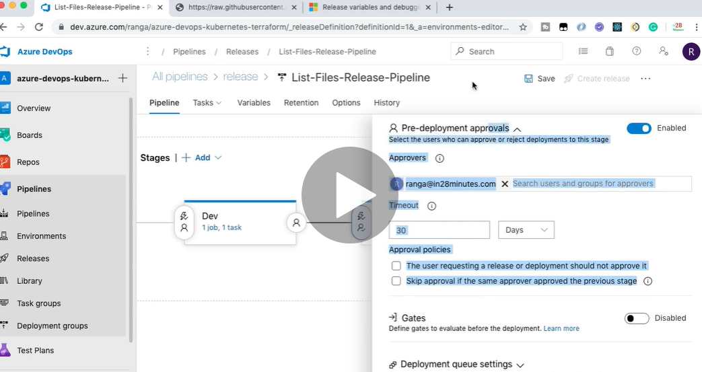Open Environments in the sidebar
This screenshot has width=702, height=372.
[41, 236]
